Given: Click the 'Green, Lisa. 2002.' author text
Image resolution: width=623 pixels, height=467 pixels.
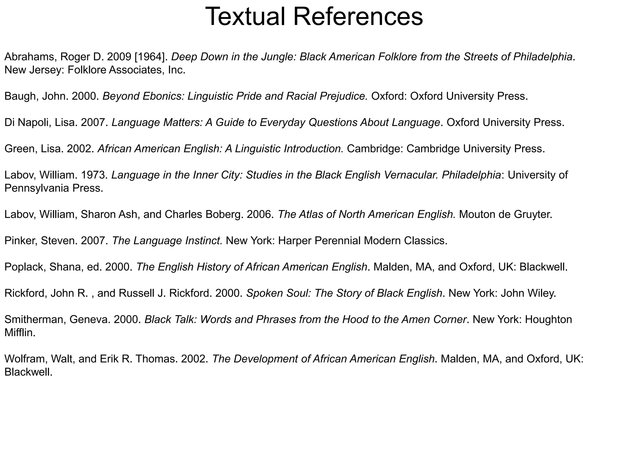Looking at the screenshot, I should pyautogui.click(x=49, y=149).
